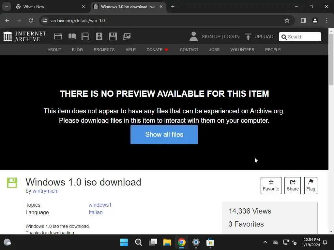Open the ABOUT menu item
Image resolution: width=334 pixels, height=250 pixels.
click(54, 50)
